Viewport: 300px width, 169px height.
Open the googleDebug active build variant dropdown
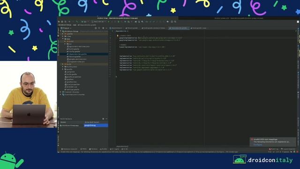pyautogui.click(x=96, y=125)
